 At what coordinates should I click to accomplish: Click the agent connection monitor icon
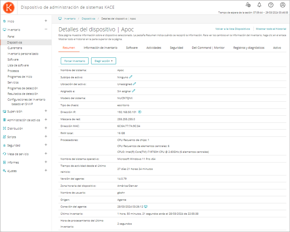coord(146,206)
